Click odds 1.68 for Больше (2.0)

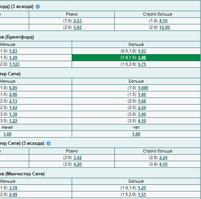(x=142, y=101)
